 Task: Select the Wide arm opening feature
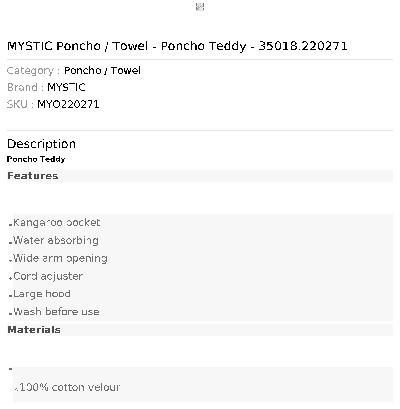point(60,258)
